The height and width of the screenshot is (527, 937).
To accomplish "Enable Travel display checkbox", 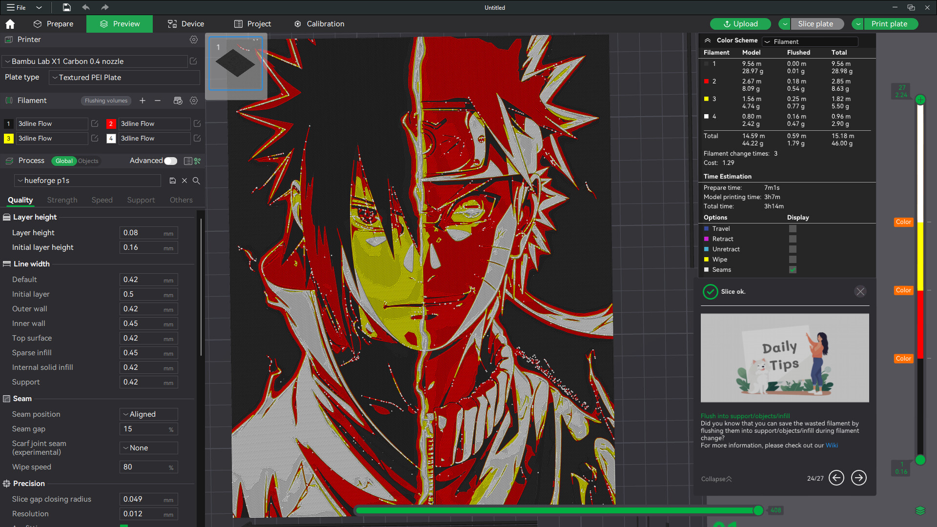I will pos(793,229).
